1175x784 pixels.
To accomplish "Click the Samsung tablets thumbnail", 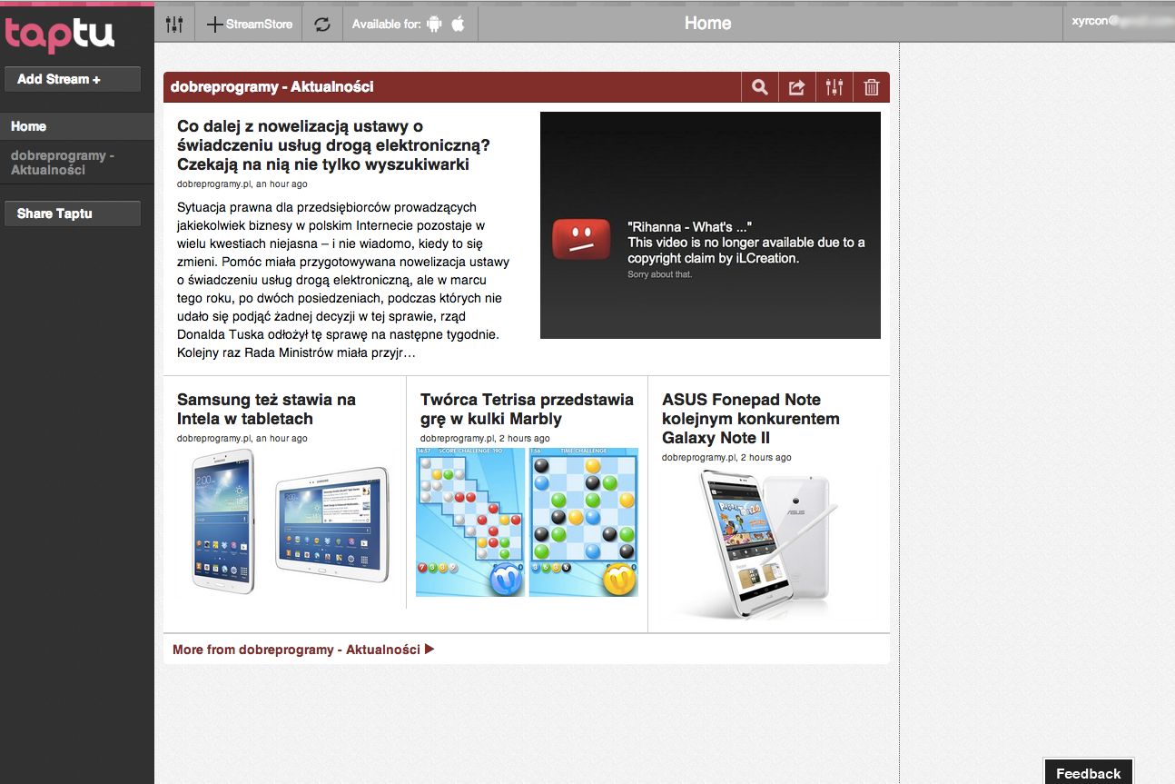I will pos(291,522).
